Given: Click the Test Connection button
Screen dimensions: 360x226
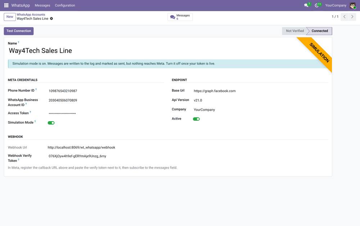Looking at the screenshot, I should 19,31.
